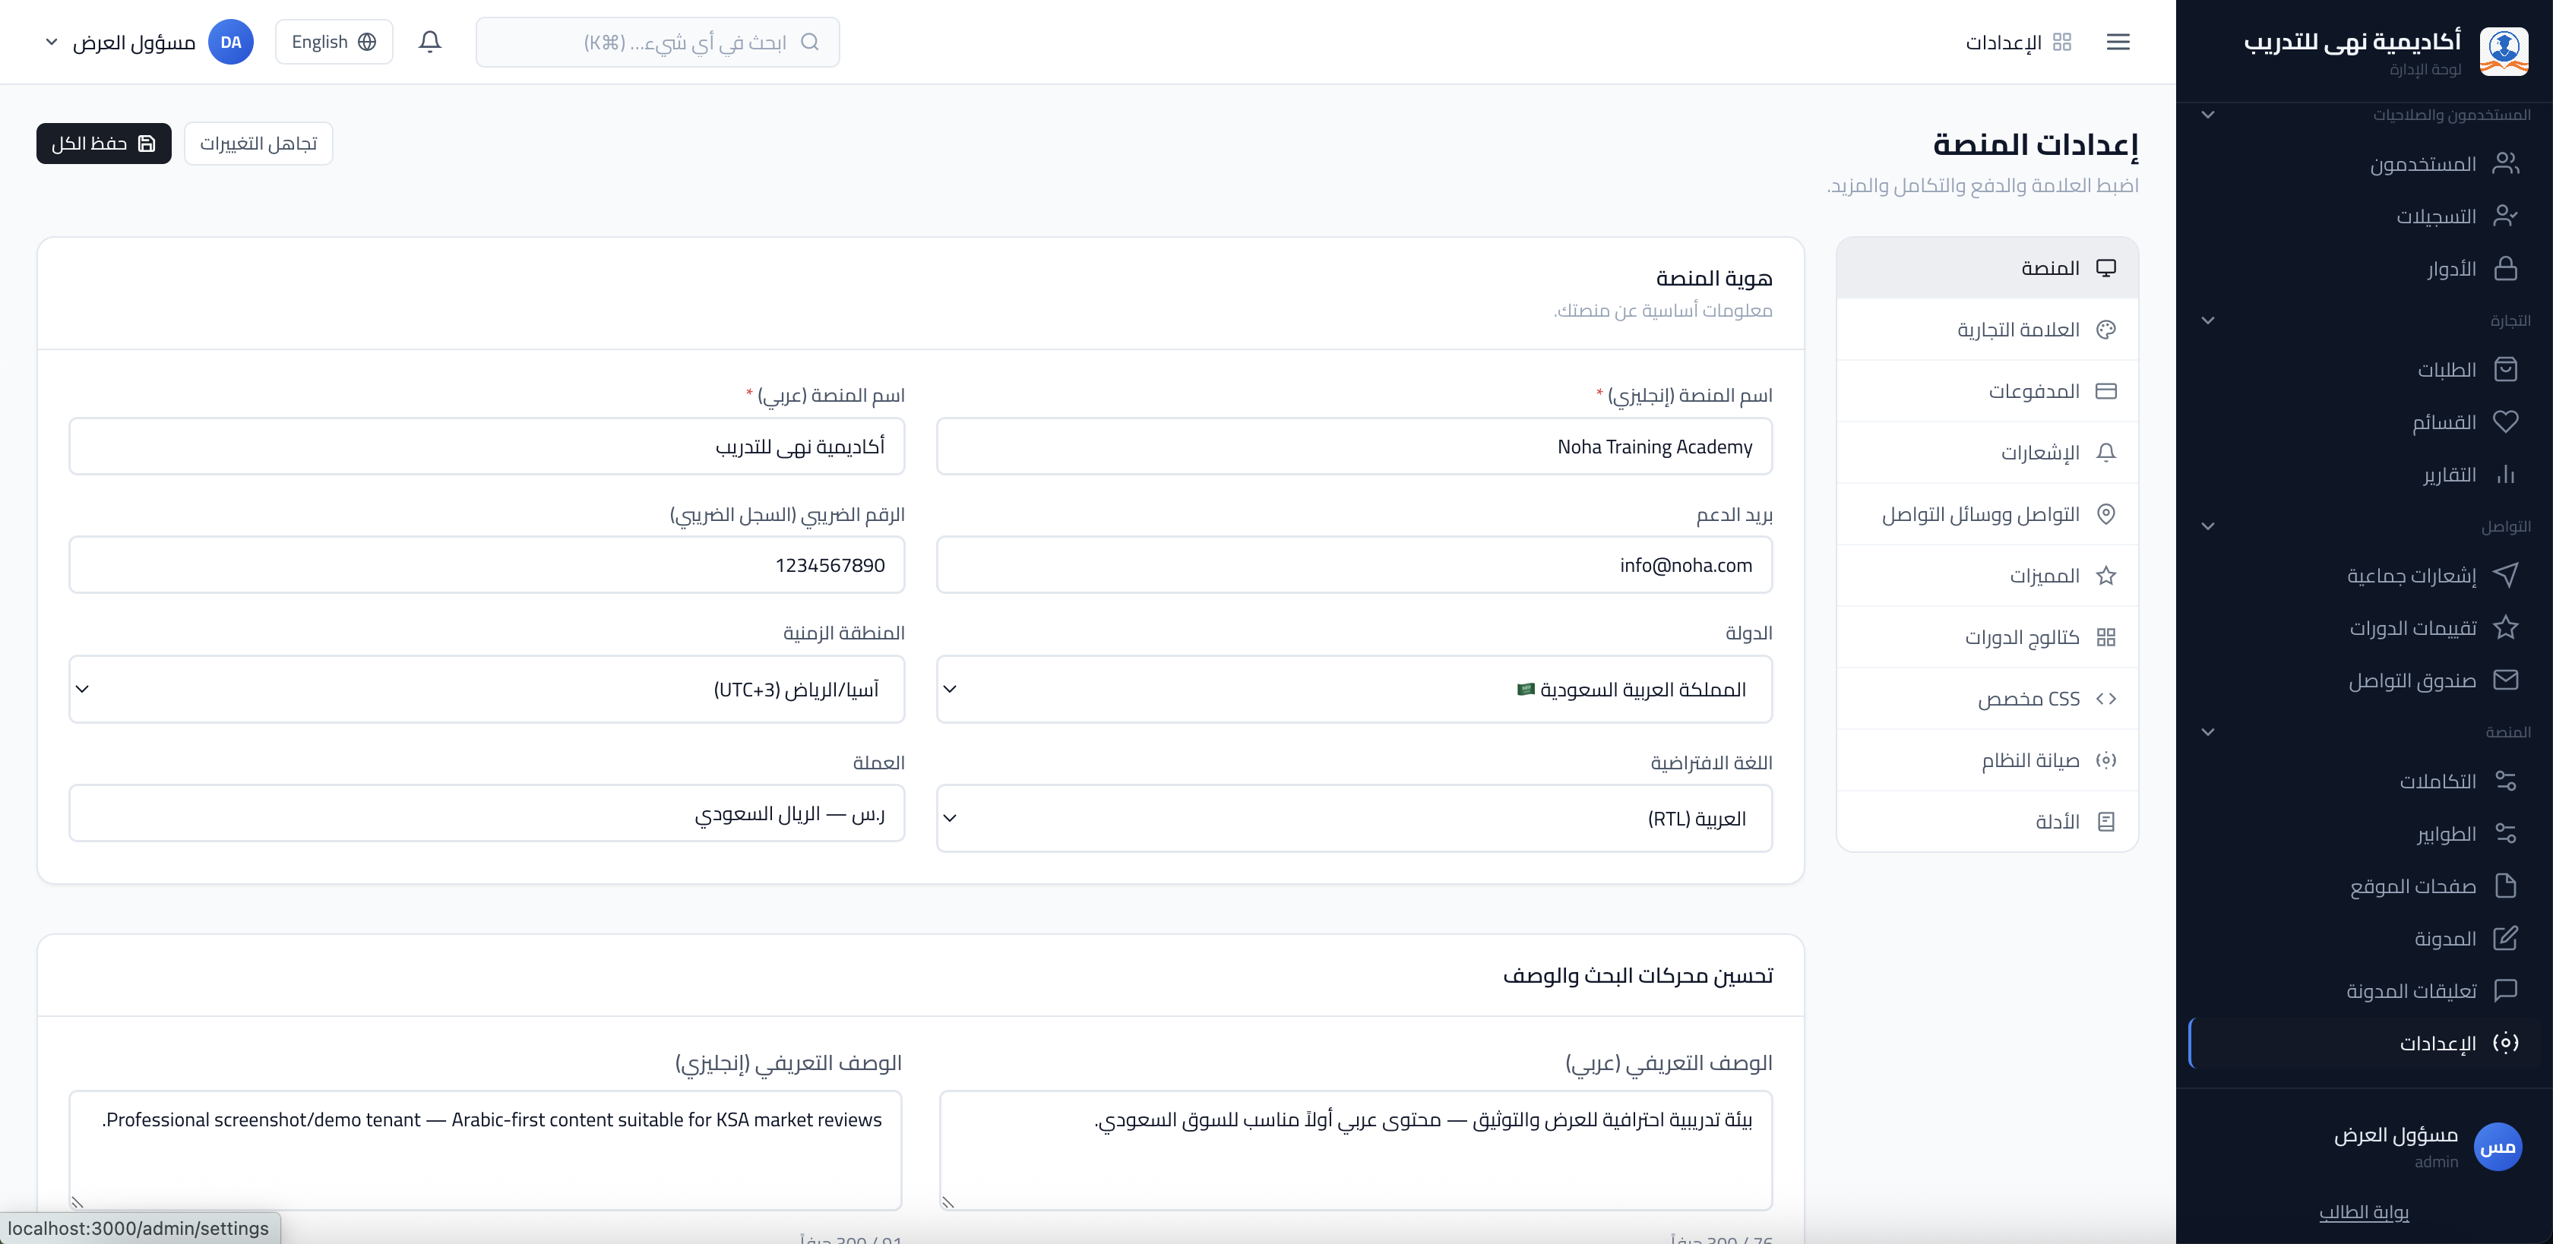Image resolution: width=2553 pixels, height=1244 pixels.
Task: Open the الأدلة settings tab
Action: [x=1987, y=821]
